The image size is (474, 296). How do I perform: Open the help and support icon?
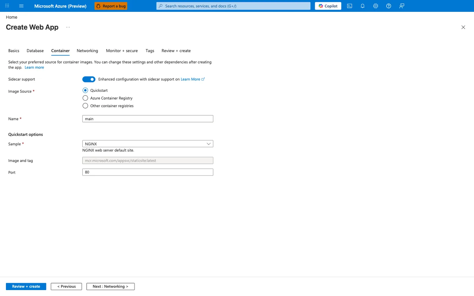point(389,6)
